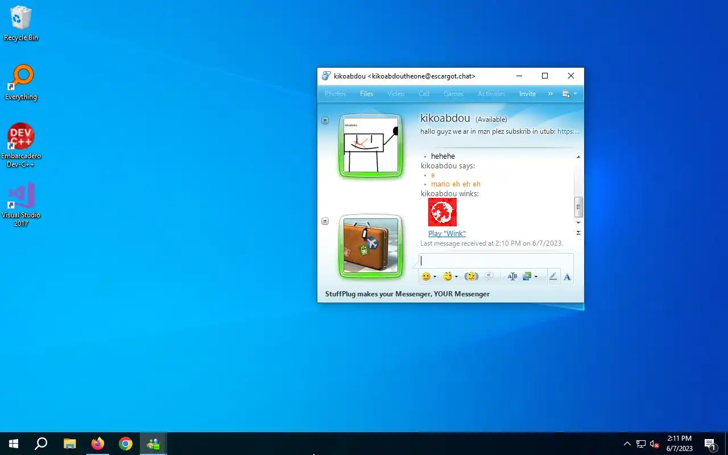Launch Firefox from the taskbar
This screenshot has width=728, height=455.
[x=98, y=444]
